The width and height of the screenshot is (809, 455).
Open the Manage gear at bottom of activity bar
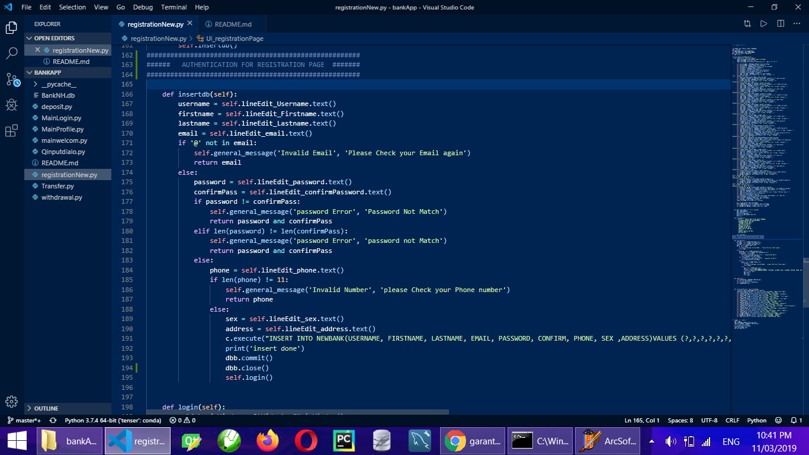click(11, 402)
